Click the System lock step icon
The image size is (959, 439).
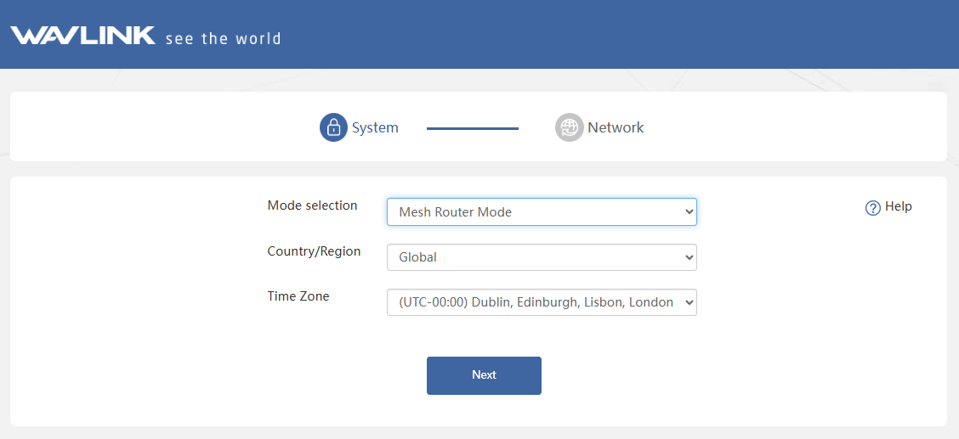pyautogui.click(x=333, y=127)
